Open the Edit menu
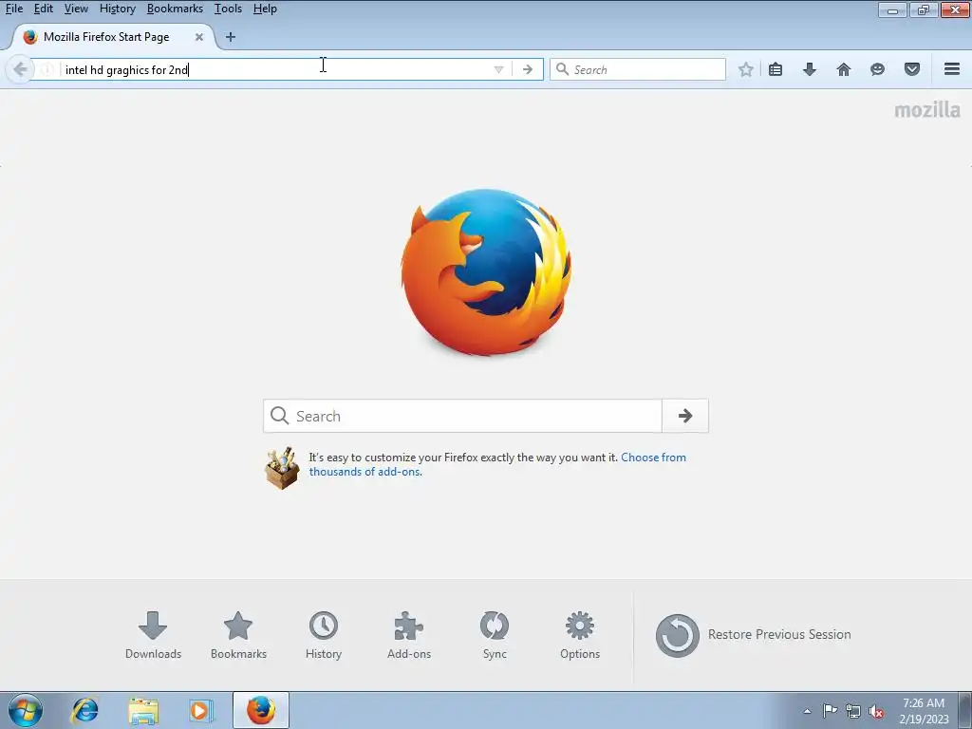Image resolution: width=972 pixels, height=729 pixels. 44,9
